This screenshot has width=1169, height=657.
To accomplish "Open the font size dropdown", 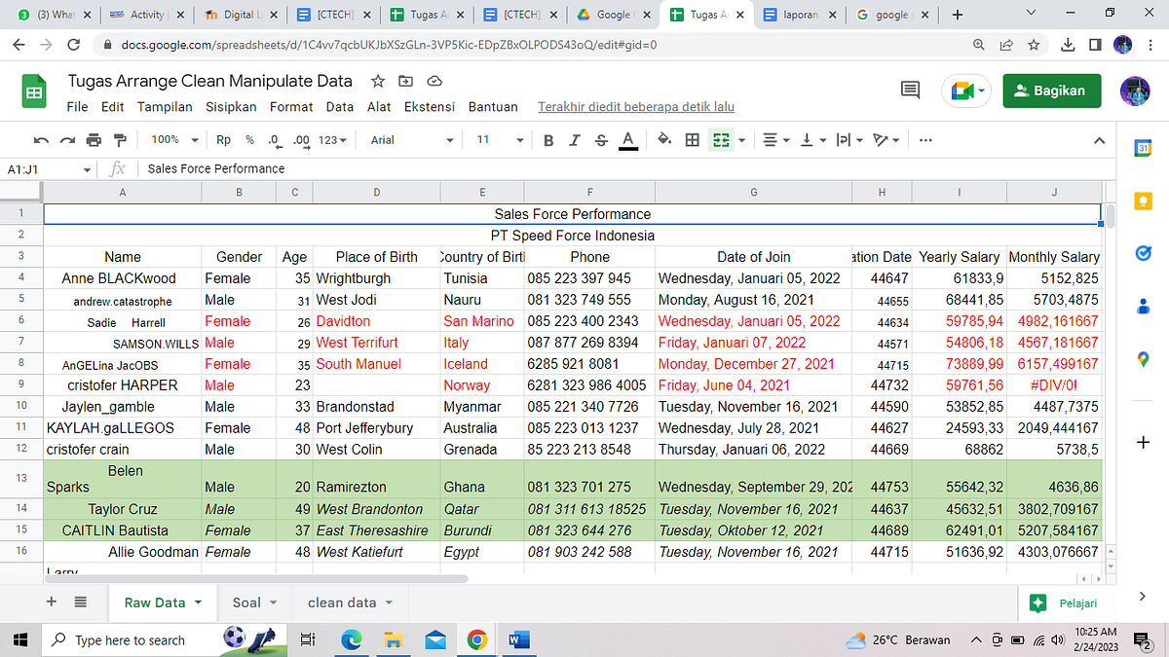I will (x=499, y=139).
